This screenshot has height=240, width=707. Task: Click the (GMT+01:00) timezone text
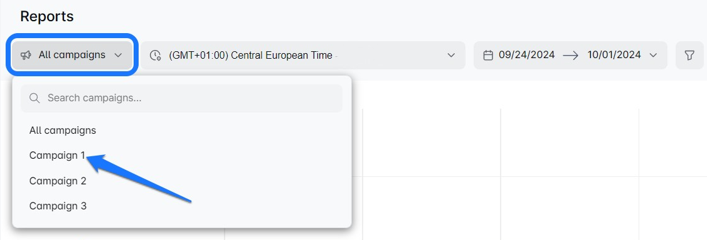coord(198,55)
